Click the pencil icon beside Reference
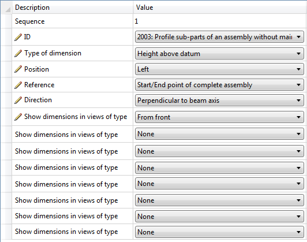Screen dimensions: 307x242 18,85
